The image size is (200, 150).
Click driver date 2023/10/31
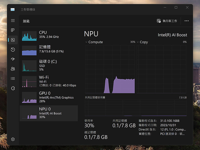point(168,125)
